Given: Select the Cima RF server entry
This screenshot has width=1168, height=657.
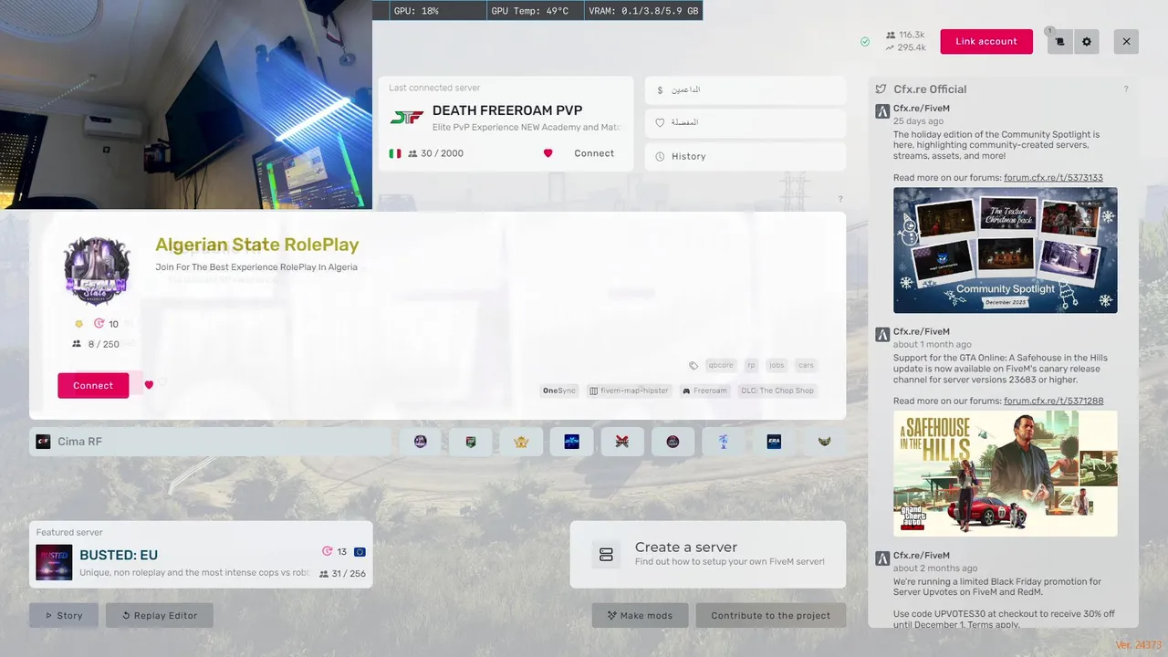Looking at the screenshot, I should [210, 442].
